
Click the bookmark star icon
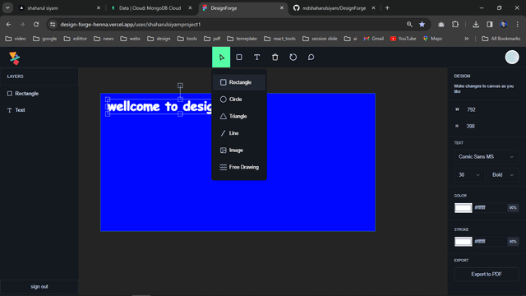422,24
